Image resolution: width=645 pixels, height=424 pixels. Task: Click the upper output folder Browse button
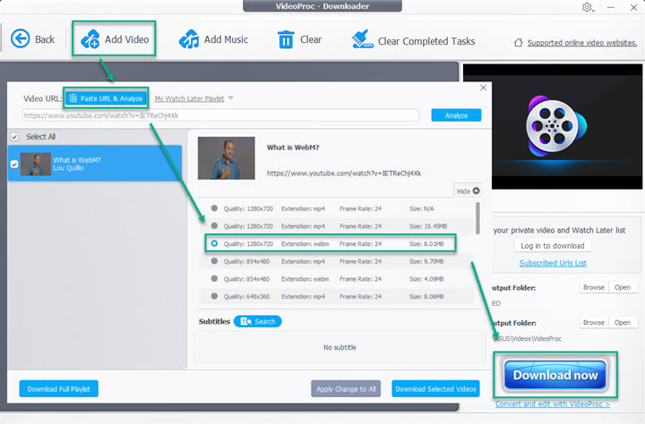594,287
